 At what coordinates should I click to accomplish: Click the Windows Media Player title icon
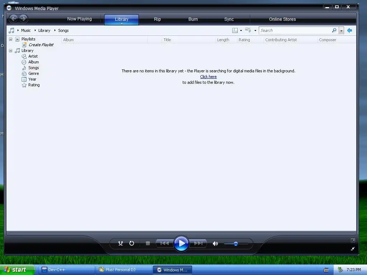(9, 8)
